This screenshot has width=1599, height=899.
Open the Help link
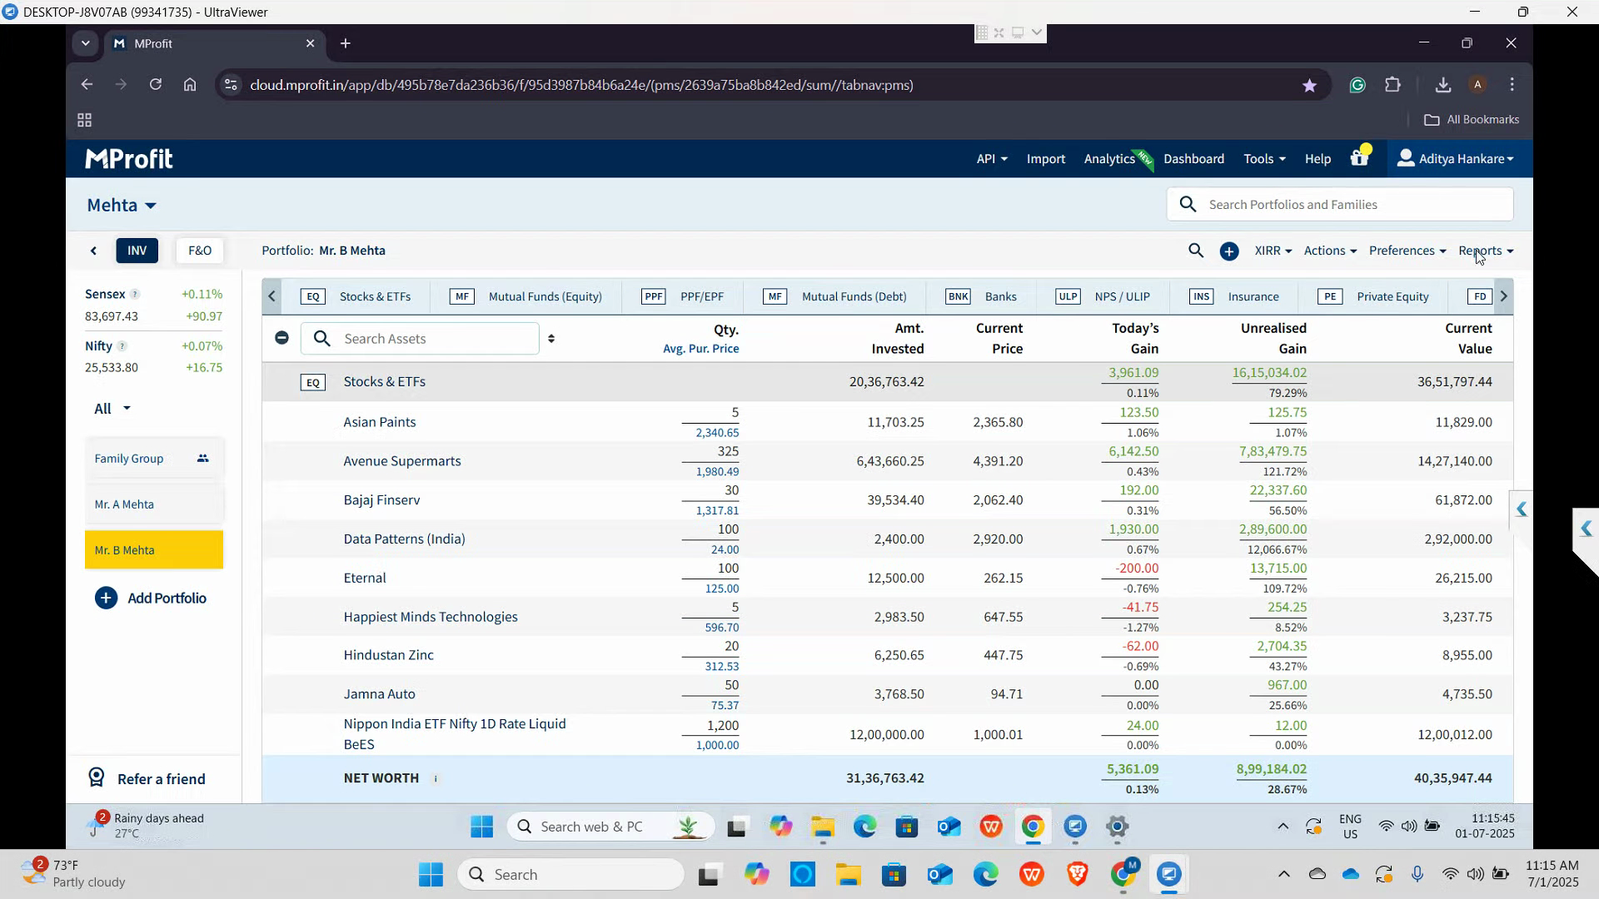1318,159
